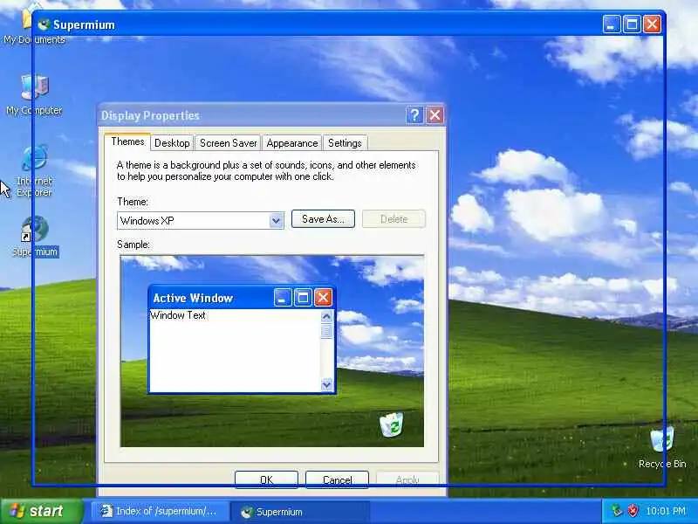This screenshot has height=524, width=698.
Task: Maximize the Supermium window
Action: click(632, 24)
